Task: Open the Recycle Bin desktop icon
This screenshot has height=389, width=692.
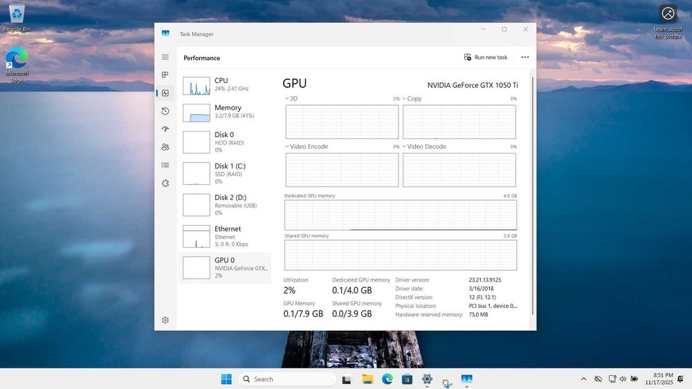Action: click(x=17, y=19)
